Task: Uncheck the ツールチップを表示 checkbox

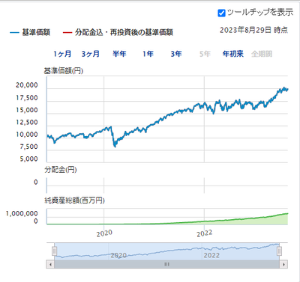Action: coord(221,13)
